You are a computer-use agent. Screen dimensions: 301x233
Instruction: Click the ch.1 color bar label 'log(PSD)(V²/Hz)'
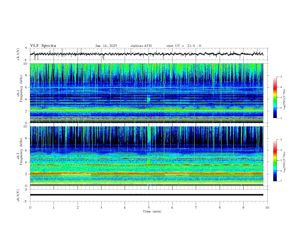point(284,99)
